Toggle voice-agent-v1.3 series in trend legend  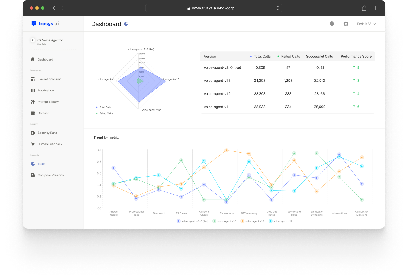224,221
